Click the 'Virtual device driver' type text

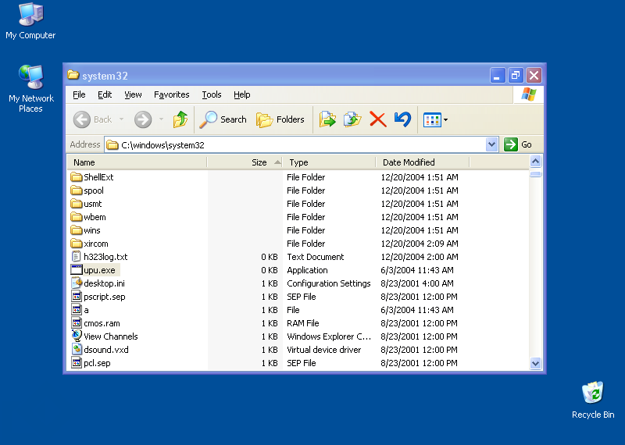[x=323, y=350]
